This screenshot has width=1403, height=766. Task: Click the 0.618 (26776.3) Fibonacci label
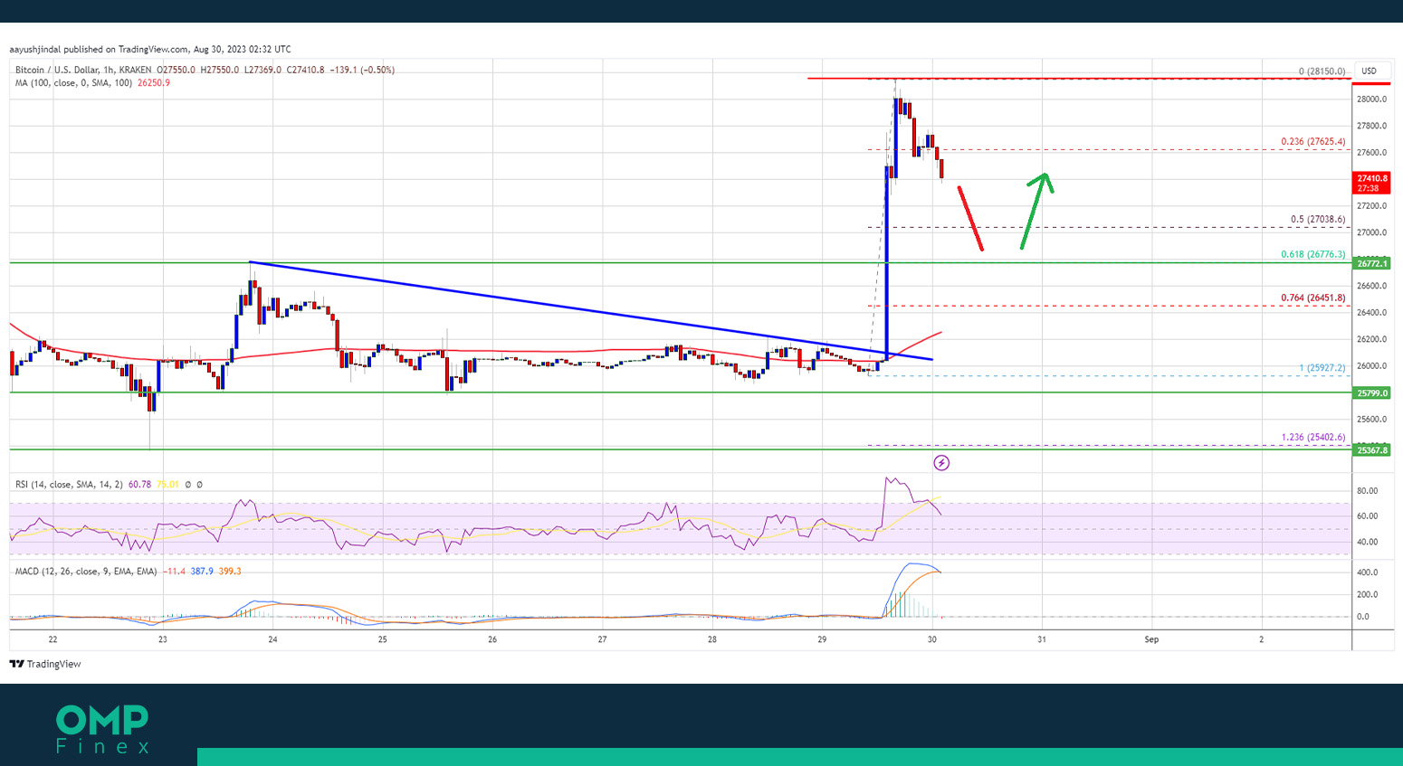[x=1312, y=255]
